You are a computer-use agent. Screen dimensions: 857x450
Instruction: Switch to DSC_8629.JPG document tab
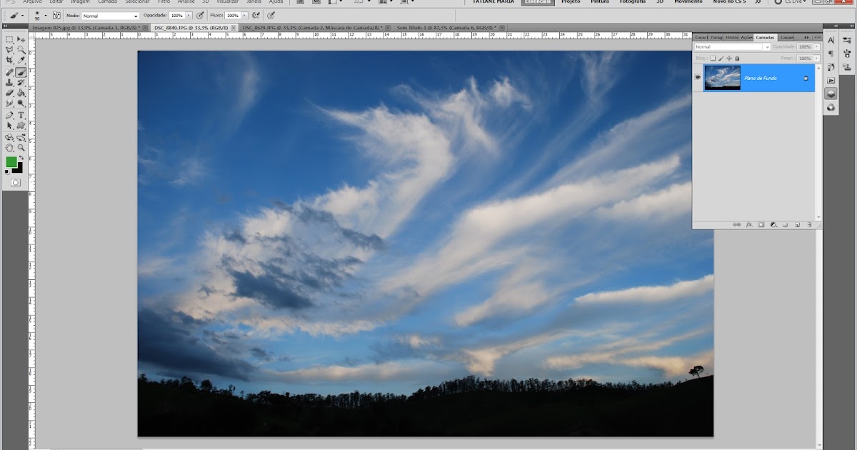312,27
